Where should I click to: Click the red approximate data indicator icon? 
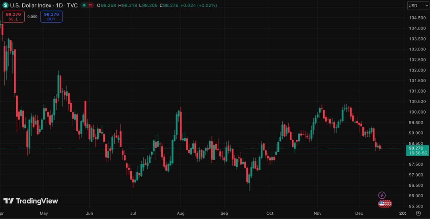tap(90, 6)
